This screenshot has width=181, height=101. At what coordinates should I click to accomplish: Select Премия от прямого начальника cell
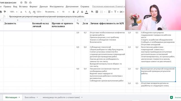pos(63,26)
